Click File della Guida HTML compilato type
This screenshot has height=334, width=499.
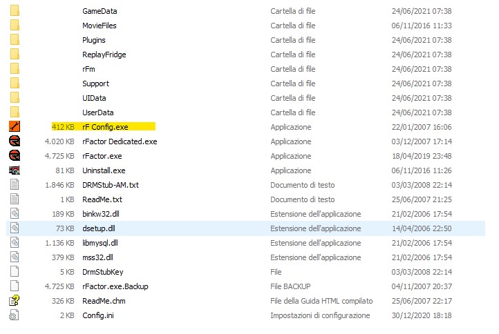tap(321, 301)
